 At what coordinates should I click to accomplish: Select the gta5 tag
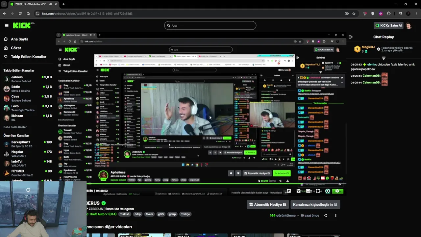[x=161, y=214]
